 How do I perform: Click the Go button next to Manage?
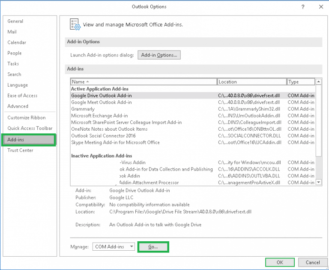153,247
